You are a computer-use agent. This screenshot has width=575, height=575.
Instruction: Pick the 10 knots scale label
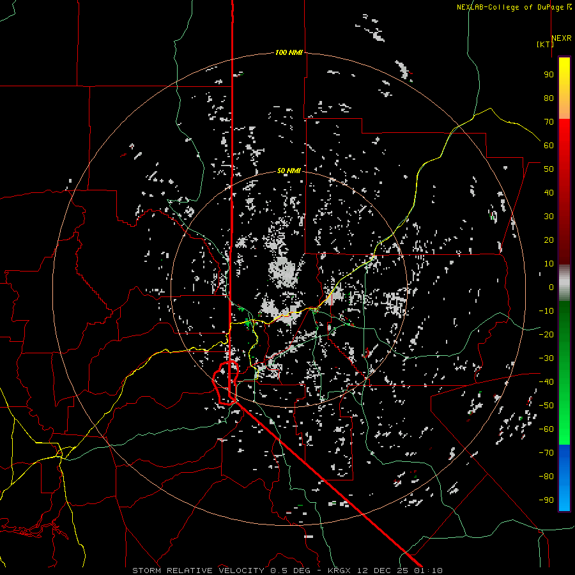[x=549, y=264]
